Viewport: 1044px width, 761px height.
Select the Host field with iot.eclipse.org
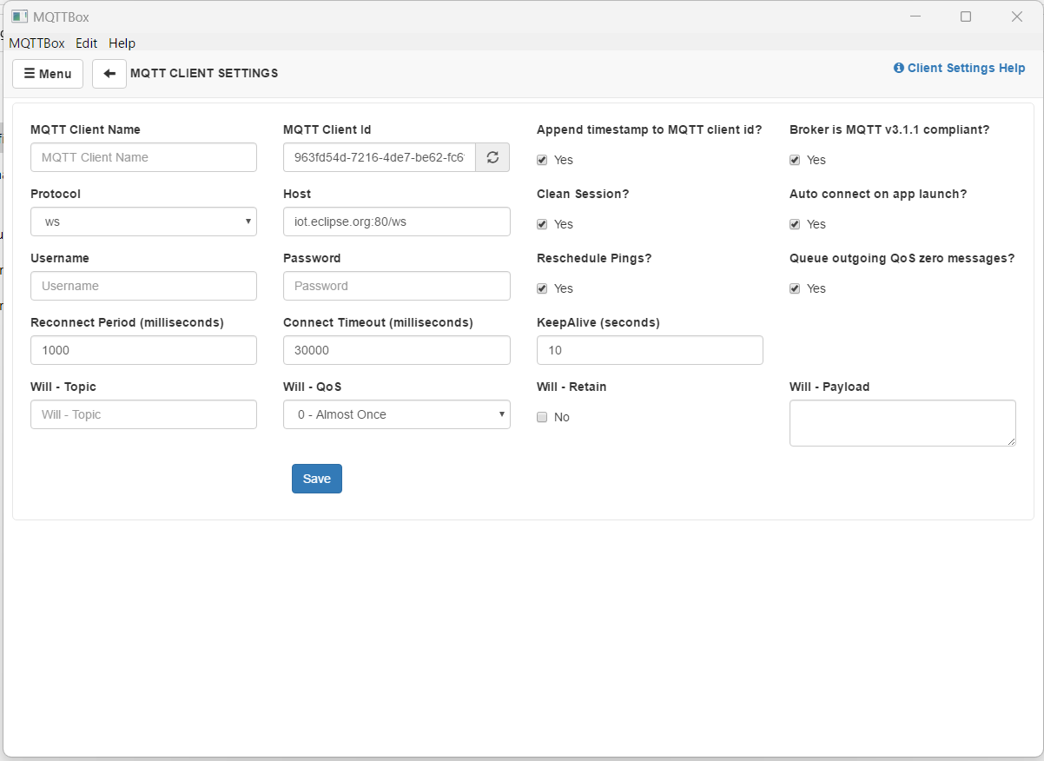tap(397, 222)
